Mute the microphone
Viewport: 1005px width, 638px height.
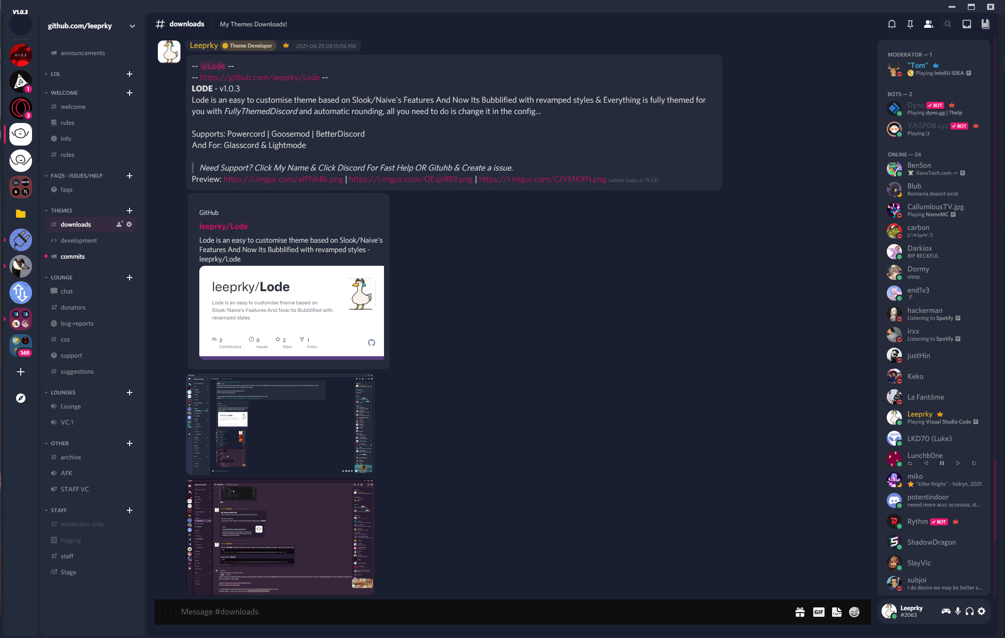point(957,611)
